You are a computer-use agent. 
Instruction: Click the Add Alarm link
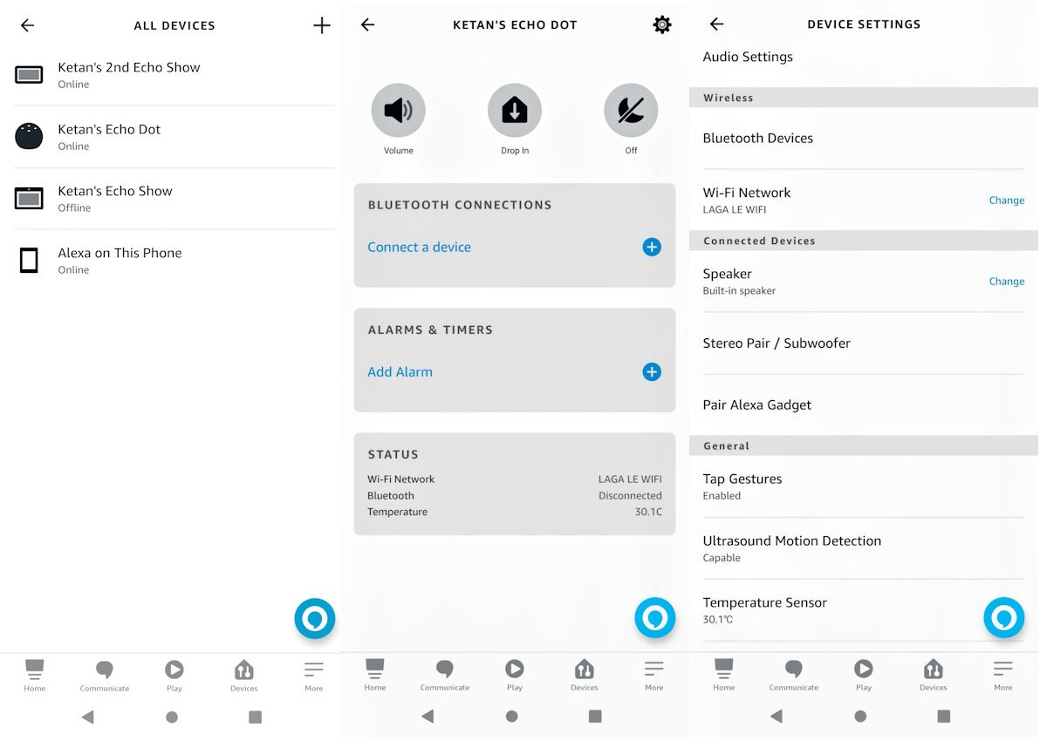(x=400, y=372)
